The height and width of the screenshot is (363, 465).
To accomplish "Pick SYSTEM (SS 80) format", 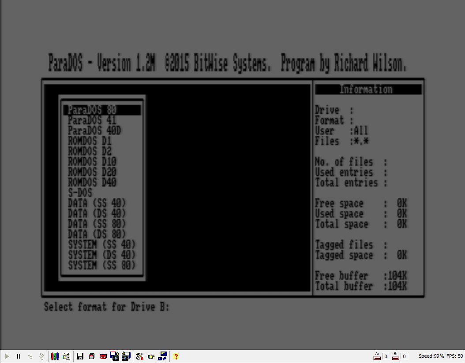I will pos(102,265).
